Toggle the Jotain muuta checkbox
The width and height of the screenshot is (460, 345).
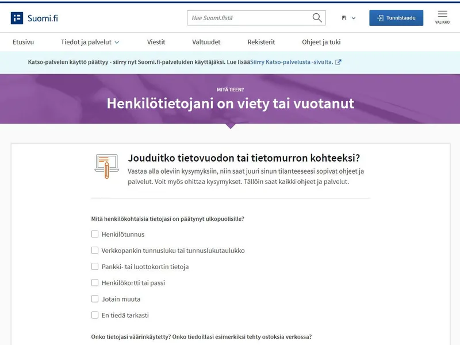click(95, 298)
